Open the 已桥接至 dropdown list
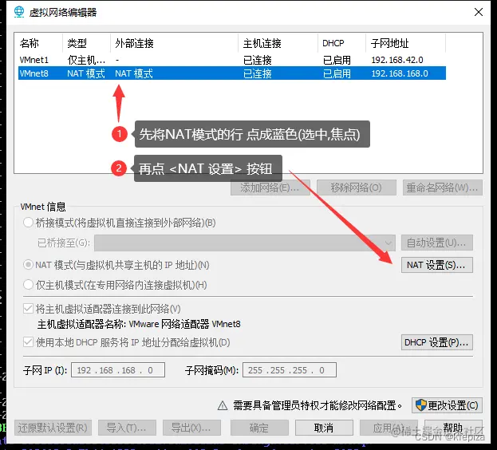The image size is (497, 450). click(245, 243)
